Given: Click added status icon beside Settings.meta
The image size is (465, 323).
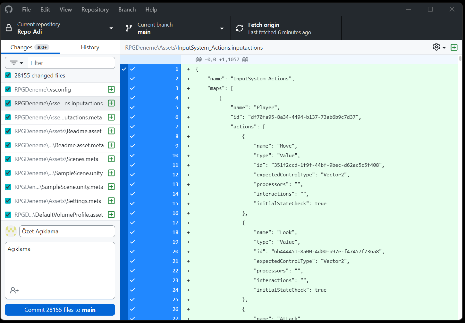Looking at the screenshot, I should pyautogui.click(x=111, y=201).
